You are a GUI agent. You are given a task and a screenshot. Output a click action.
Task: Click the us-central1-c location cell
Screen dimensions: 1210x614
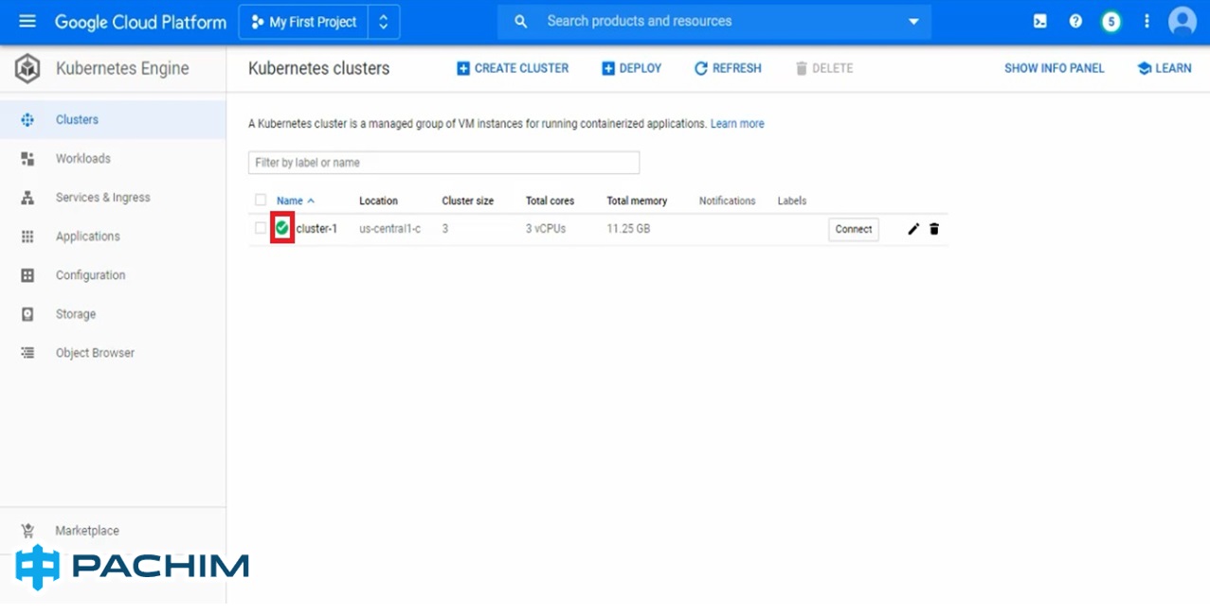(389, 229)
